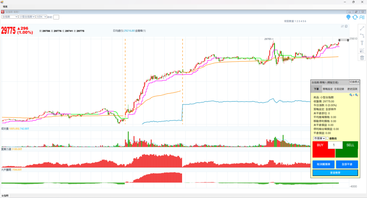Open the user list icon
The image size is (367, 198).
(362, 17)
